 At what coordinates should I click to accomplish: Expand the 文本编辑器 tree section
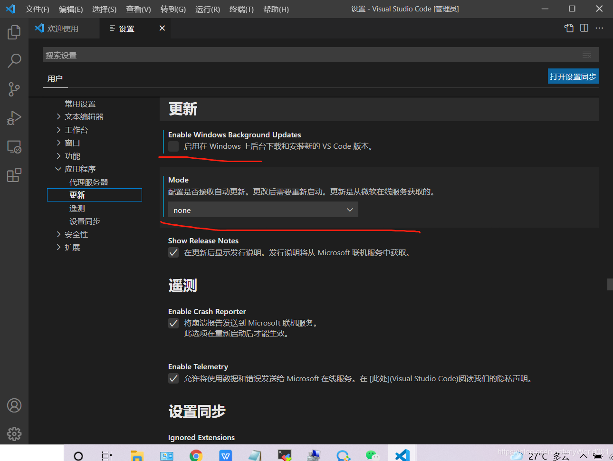point(58,116)
